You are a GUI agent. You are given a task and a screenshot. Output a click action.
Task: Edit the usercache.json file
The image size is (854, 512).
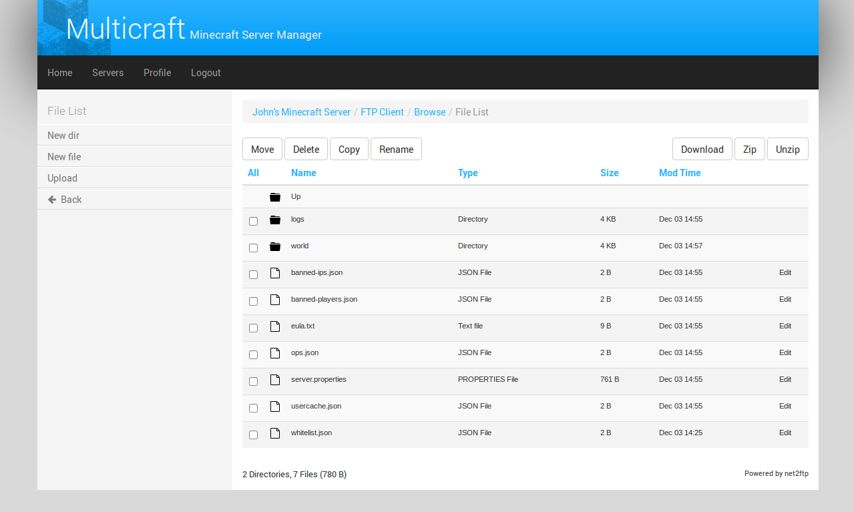click(785, 406)
